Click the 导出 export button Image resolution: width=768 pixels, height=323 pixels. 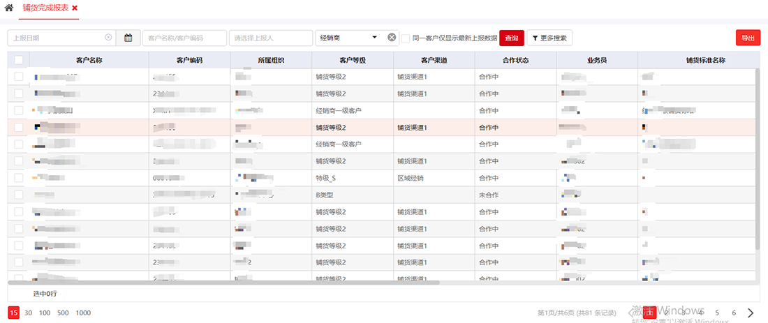pyautogui.click(x=748, y=38)
